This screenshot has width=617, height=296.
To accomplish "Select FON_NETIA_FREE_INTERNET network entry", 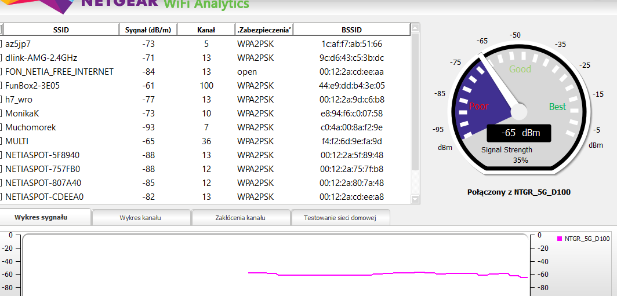I will click(60, 72).
